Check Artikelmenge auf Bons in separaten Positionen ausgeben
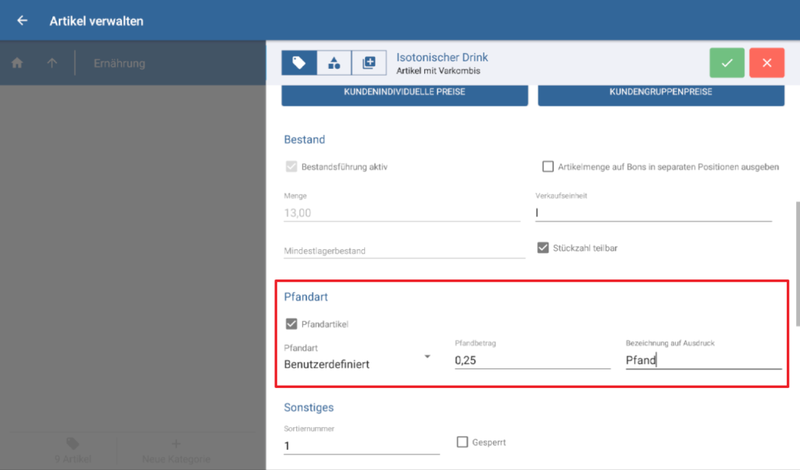 tap(548, 166)
